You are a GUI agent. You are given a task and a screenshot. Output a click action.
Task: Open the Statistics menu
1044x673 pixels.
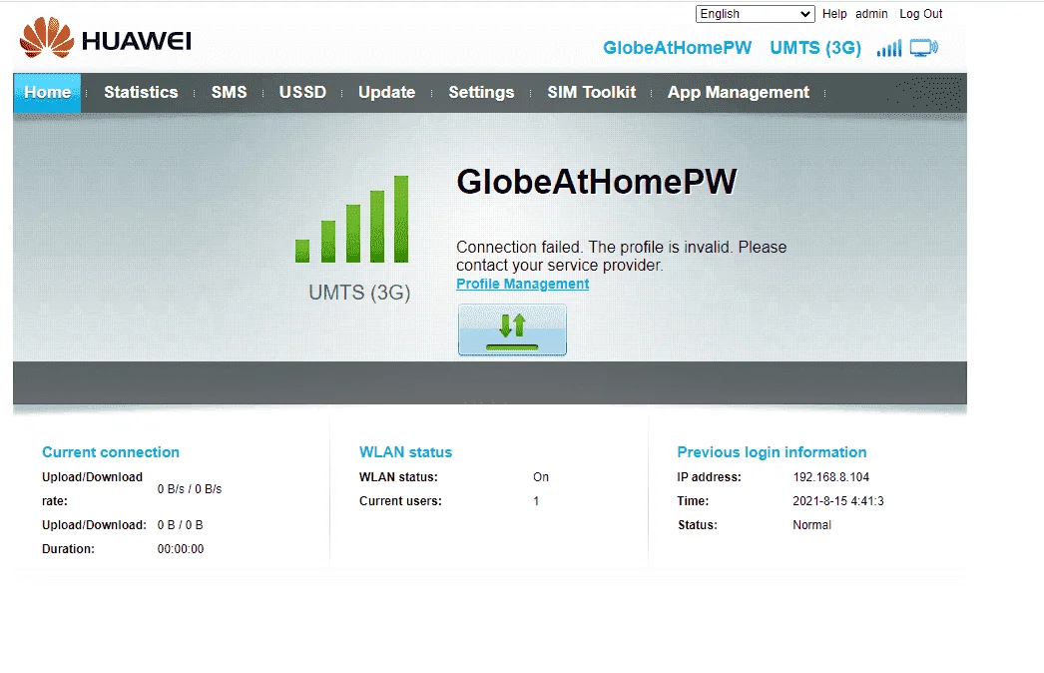coord(141,93)
